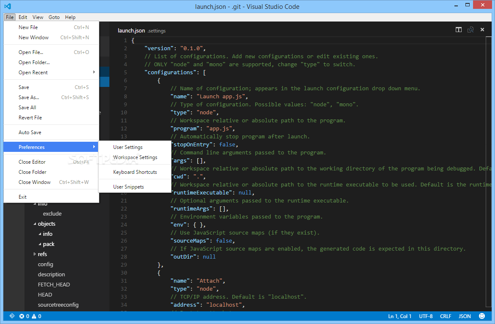The width and height of the screenshot is (495, 324).
Task: Change the UTF-8 file encoding in the status bar
Action: pos(426,316)
